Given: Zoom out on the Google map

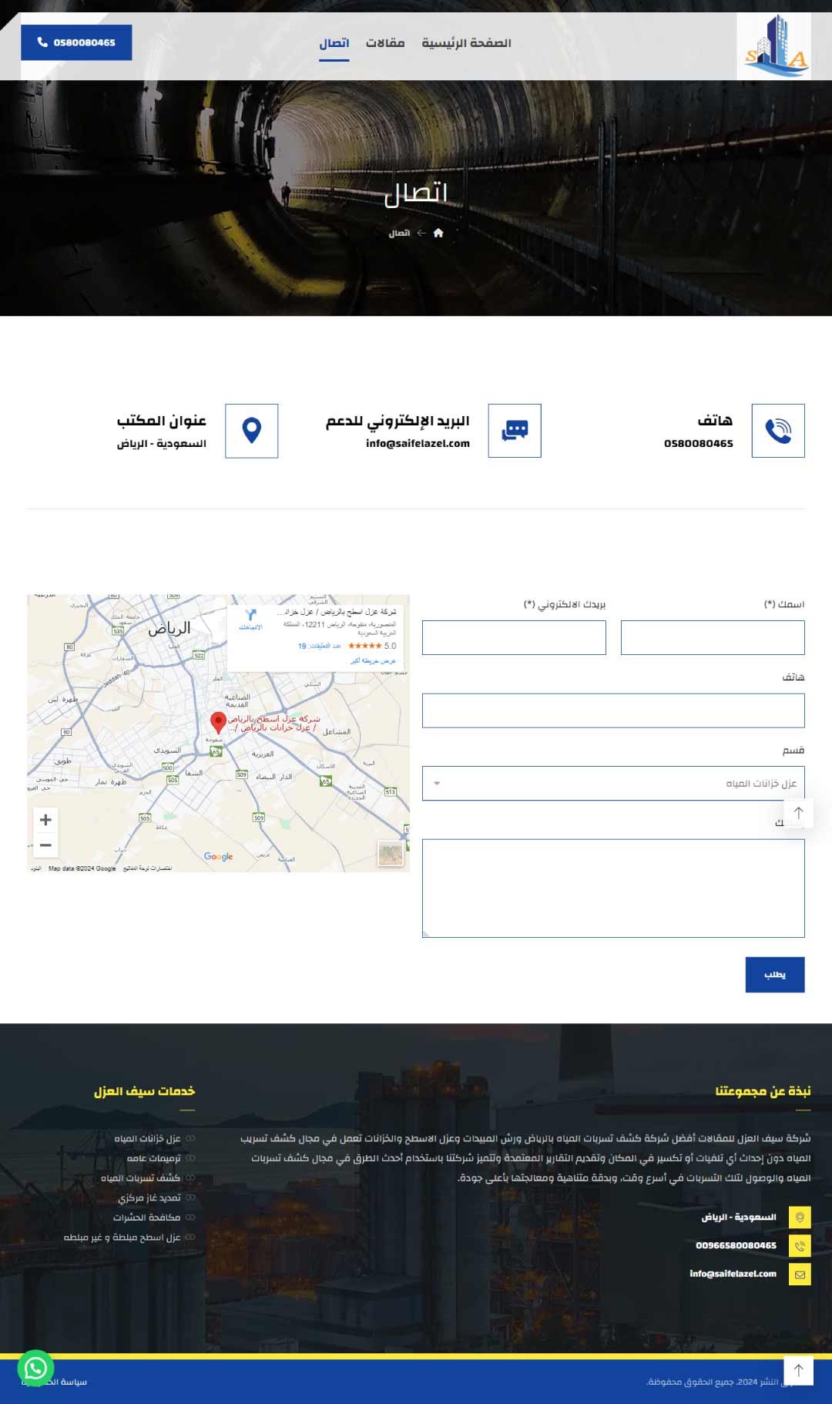Looking at the screenshot, I should pyautogui.click(x=45, y=845).
